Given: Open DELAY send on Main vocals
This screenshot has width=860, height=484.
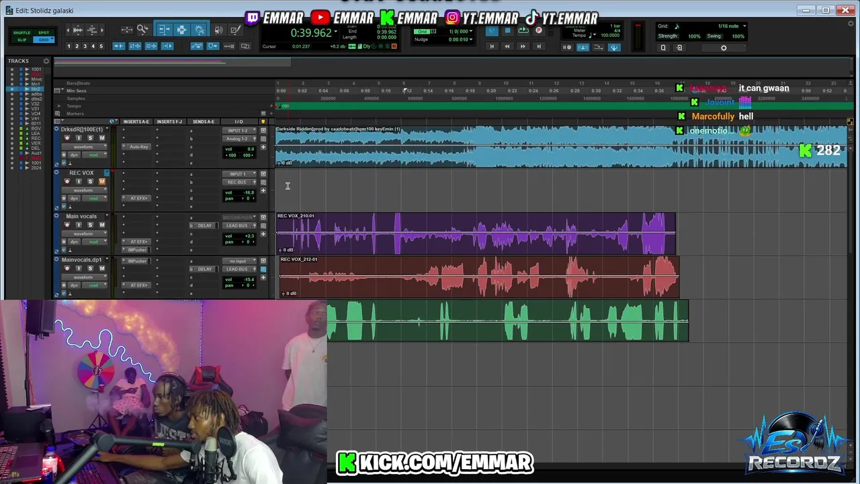Looking at the screenshot, I should pos(204,226).
